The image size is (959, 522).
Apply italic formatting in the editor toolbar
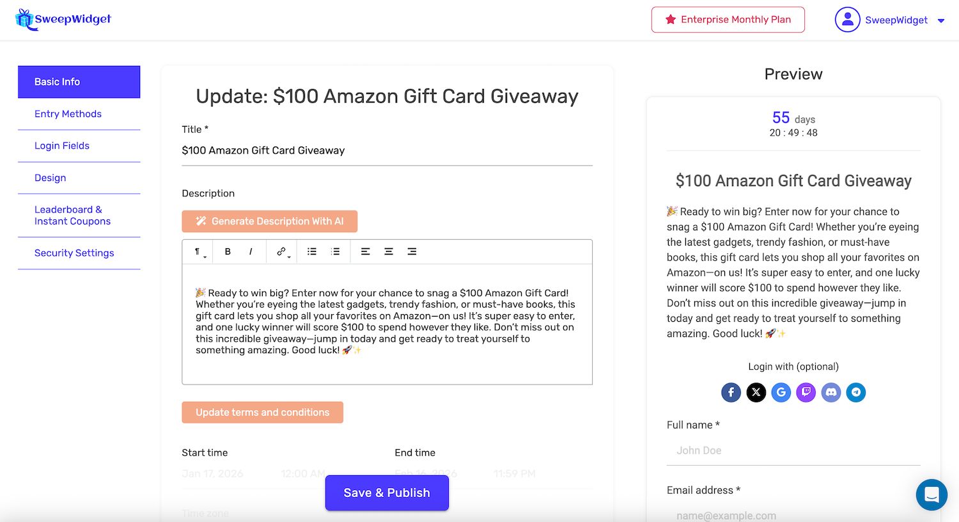tap(251, 251)
